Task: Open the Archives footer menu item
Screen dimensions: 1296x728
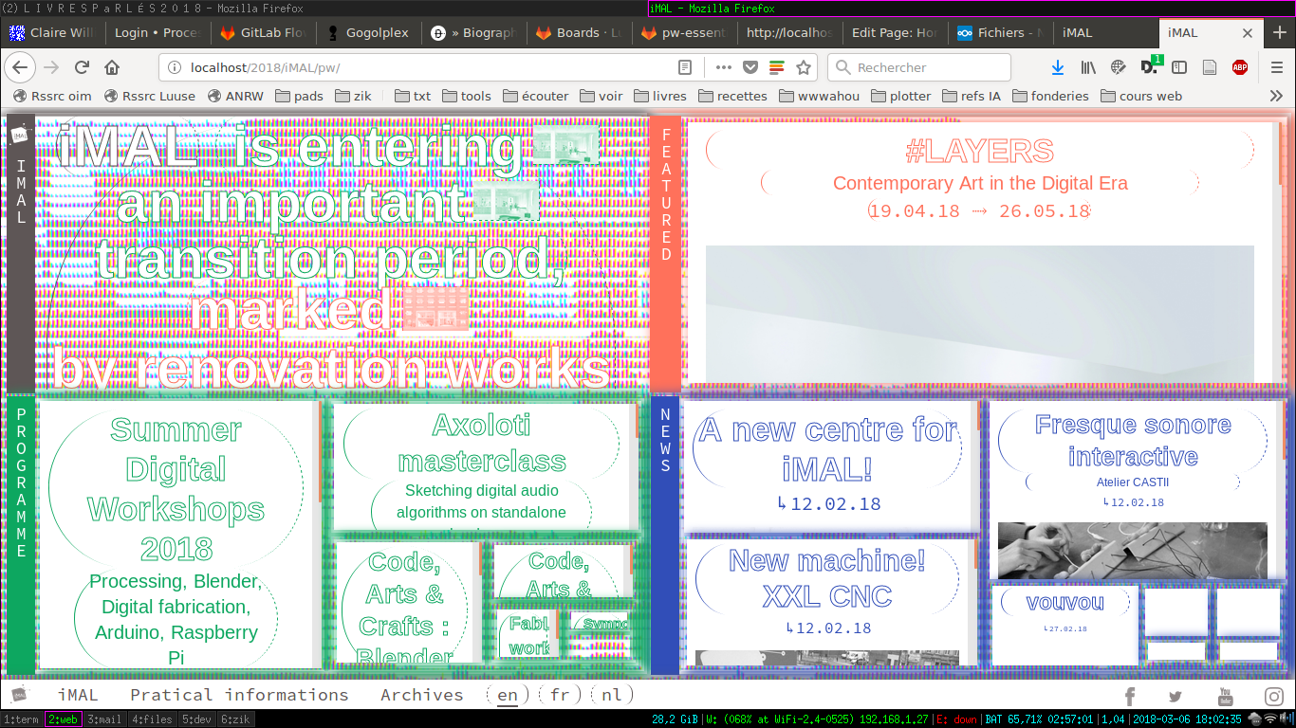Action: pos(422,695)
